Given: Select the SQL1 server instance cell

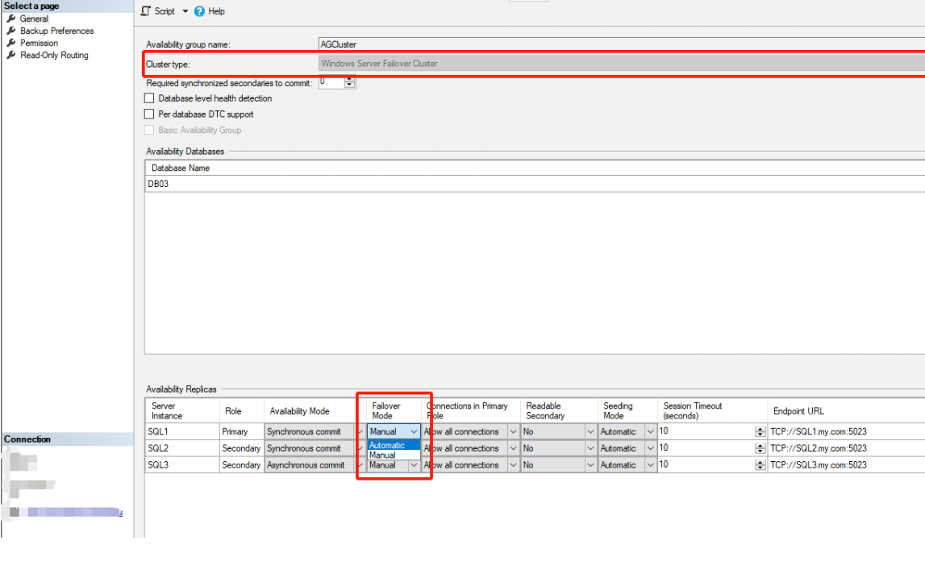Looking at the screenshot, I should (182, 431).
